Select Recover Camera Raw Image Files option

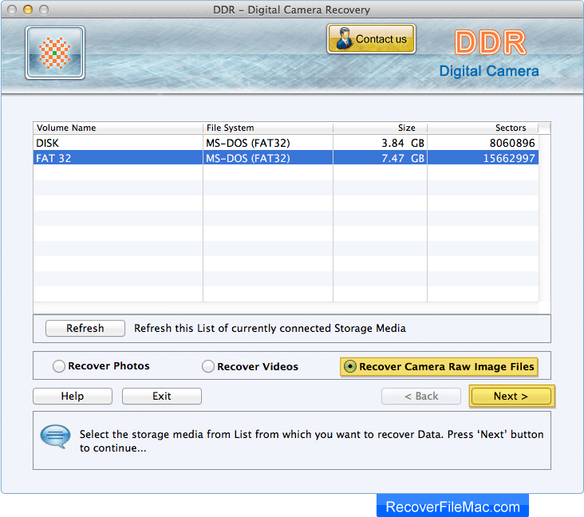click(x=439, y=366)
